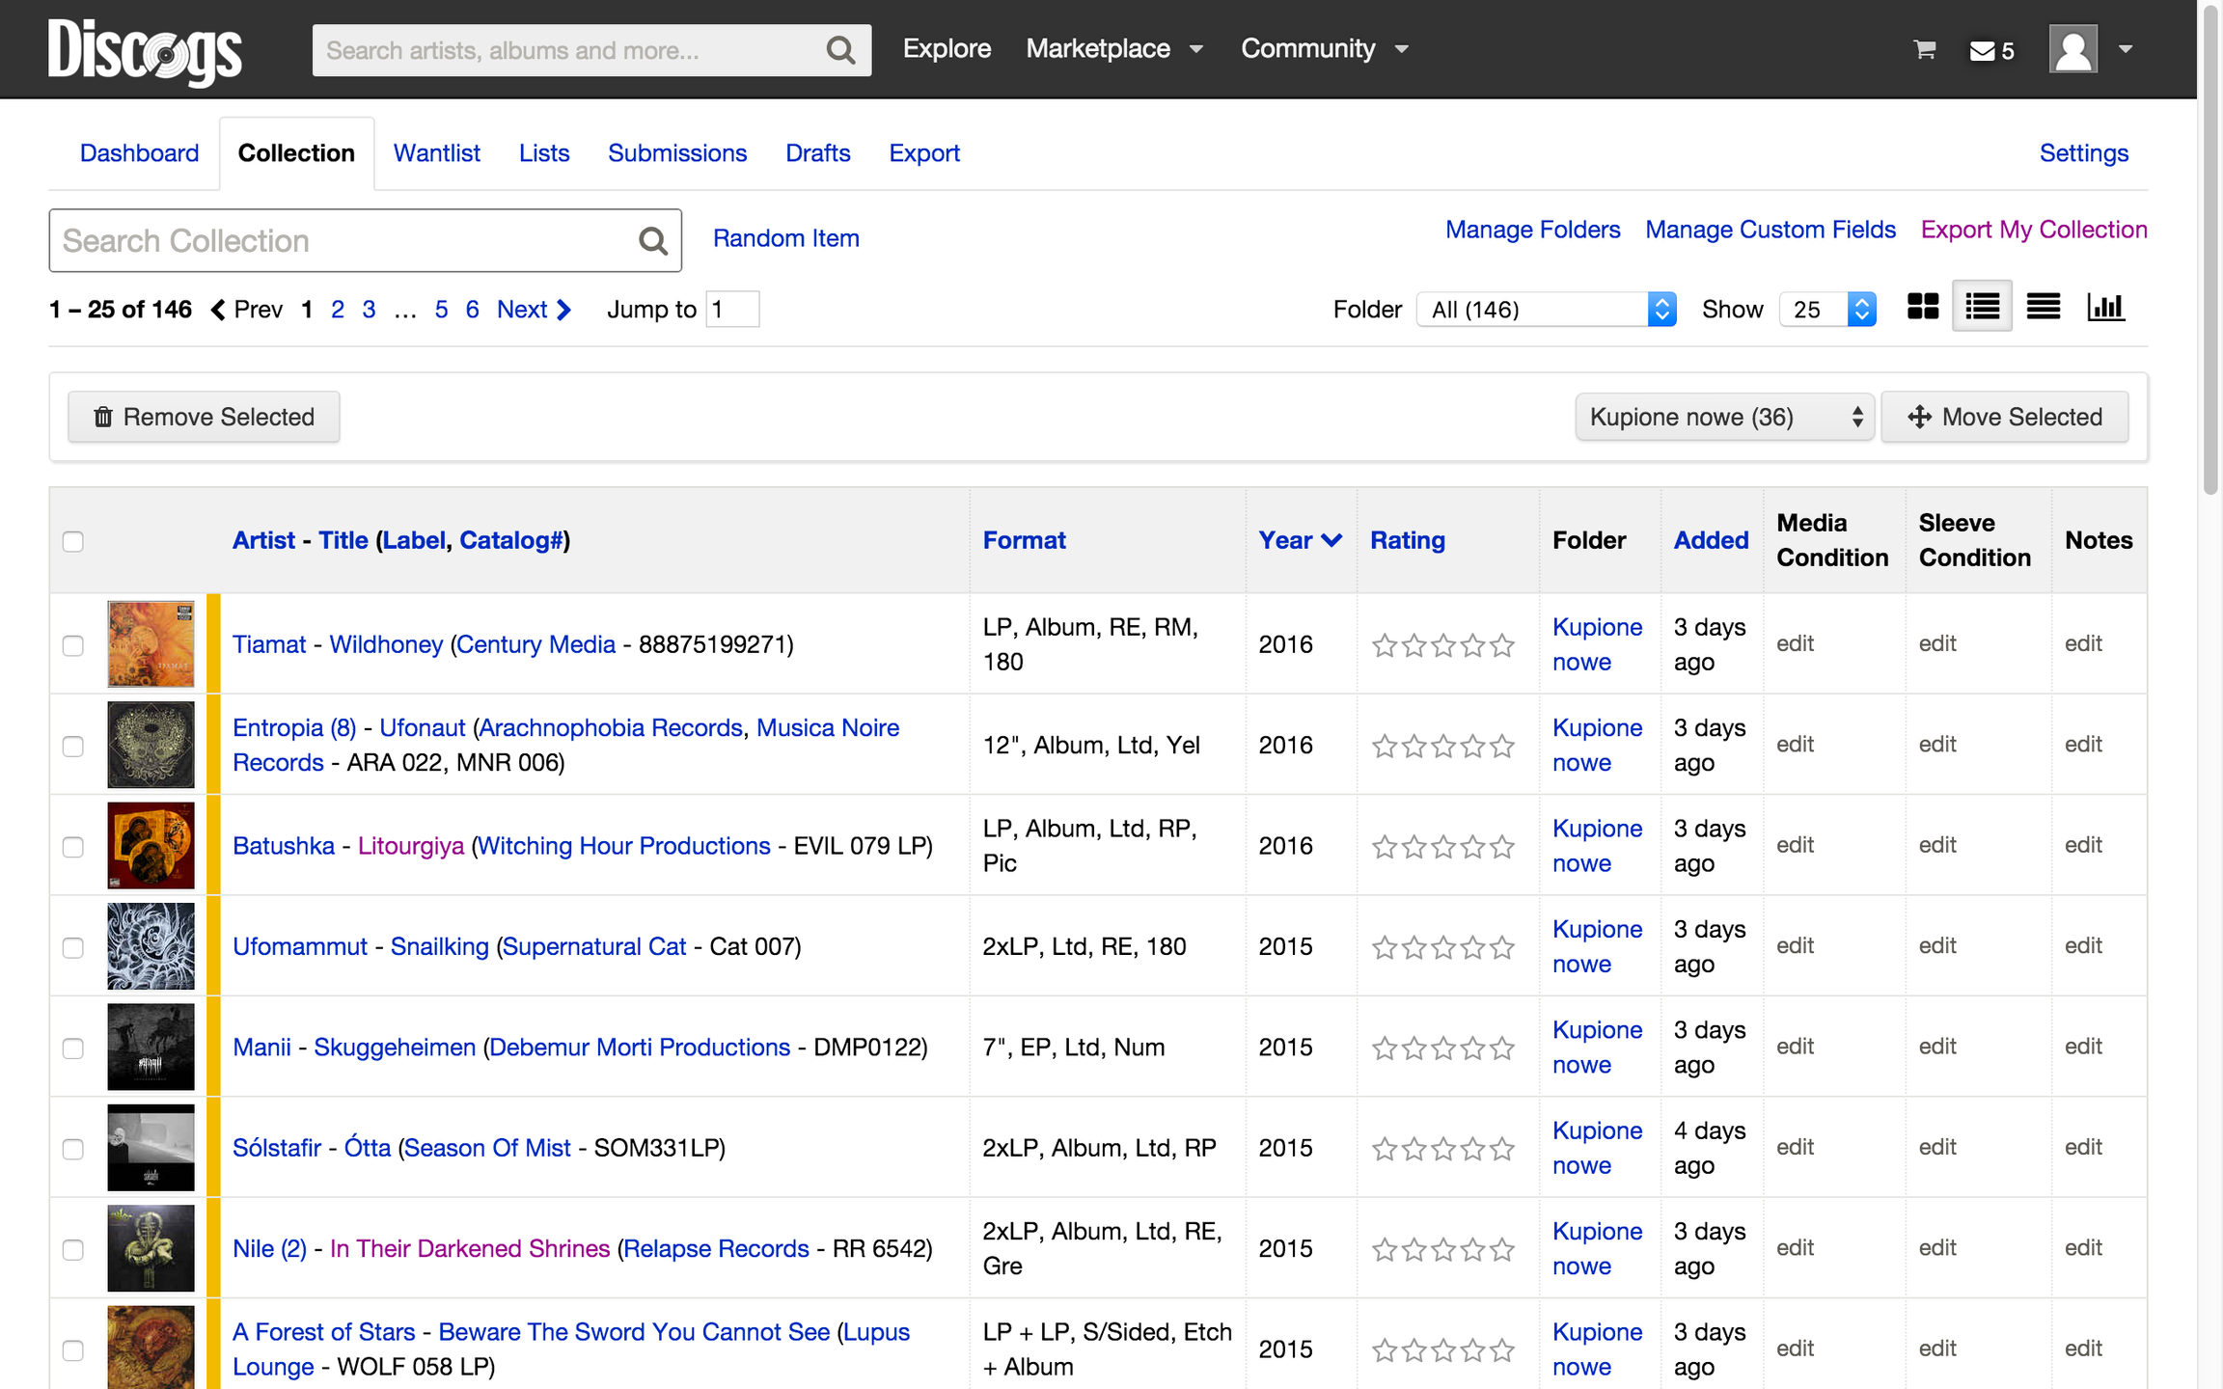2223x1389 pixels.
Task: Check the Batushka Litourgiya row checkbox
Action: 73,847
